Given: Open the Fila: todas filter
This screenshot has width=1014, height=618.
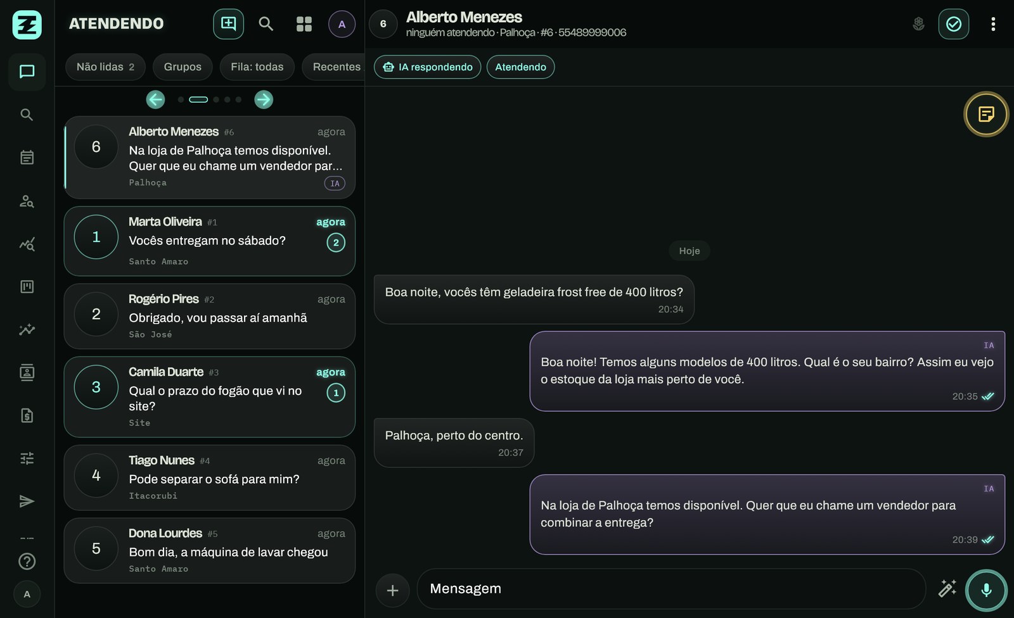Looking at the screenshot, I should pyautogui.click(x=257, y=66).
